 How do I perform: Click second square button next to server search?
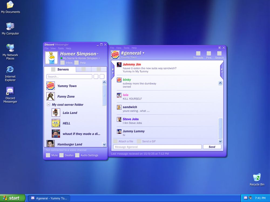click(102, 76)
